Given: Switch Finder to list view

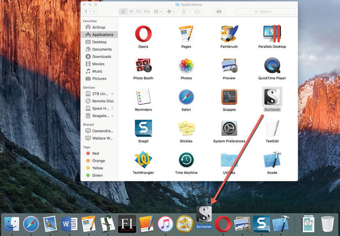Looking at the screenshot, I should [131, 11].
